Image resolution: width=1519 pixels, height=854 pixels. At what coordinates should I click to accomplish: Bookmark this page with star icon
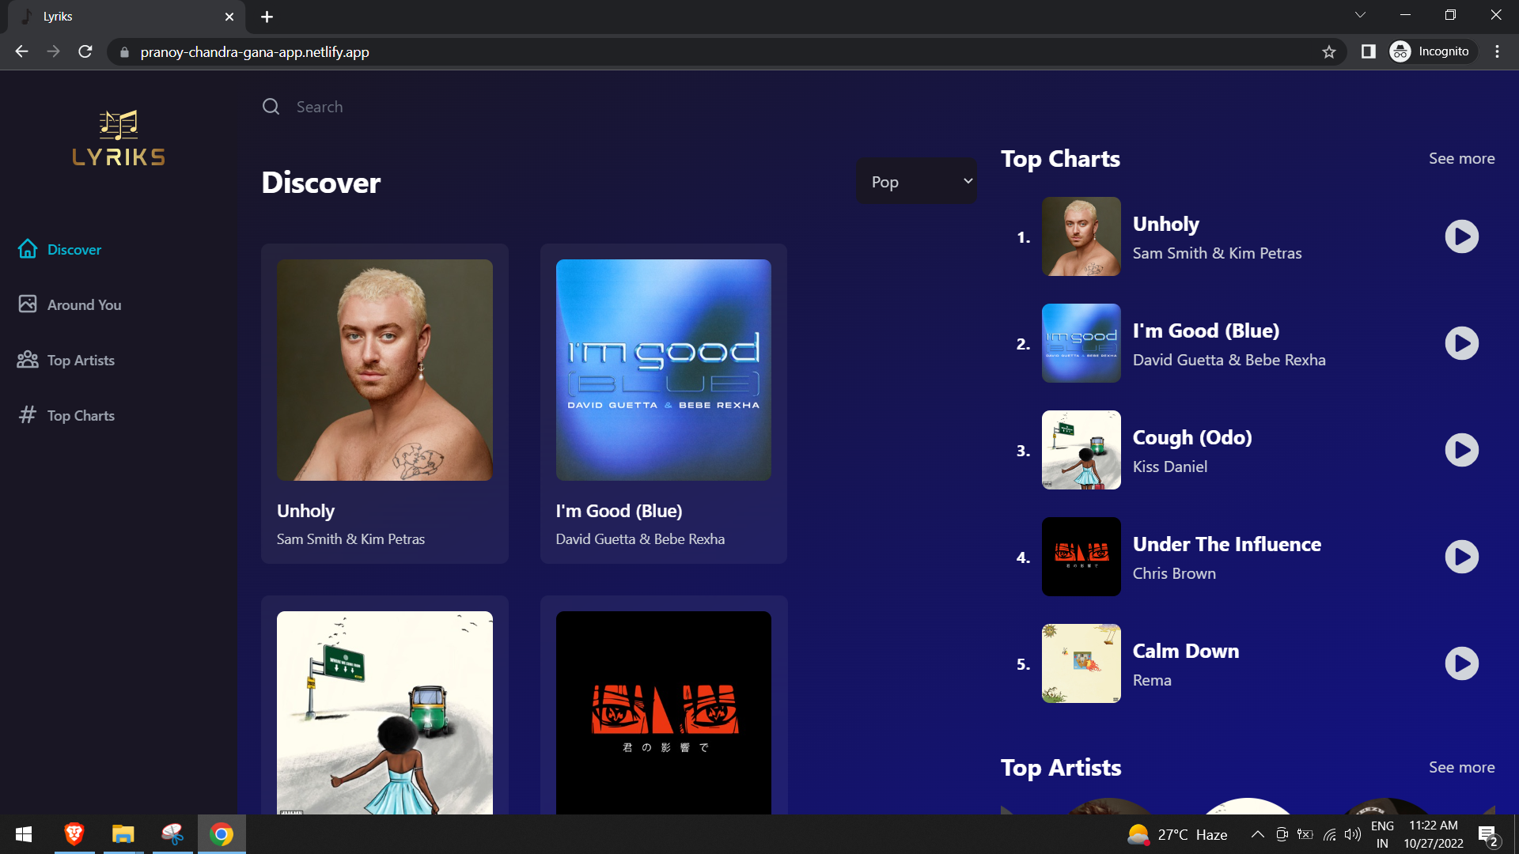[x=1328, y=52]
